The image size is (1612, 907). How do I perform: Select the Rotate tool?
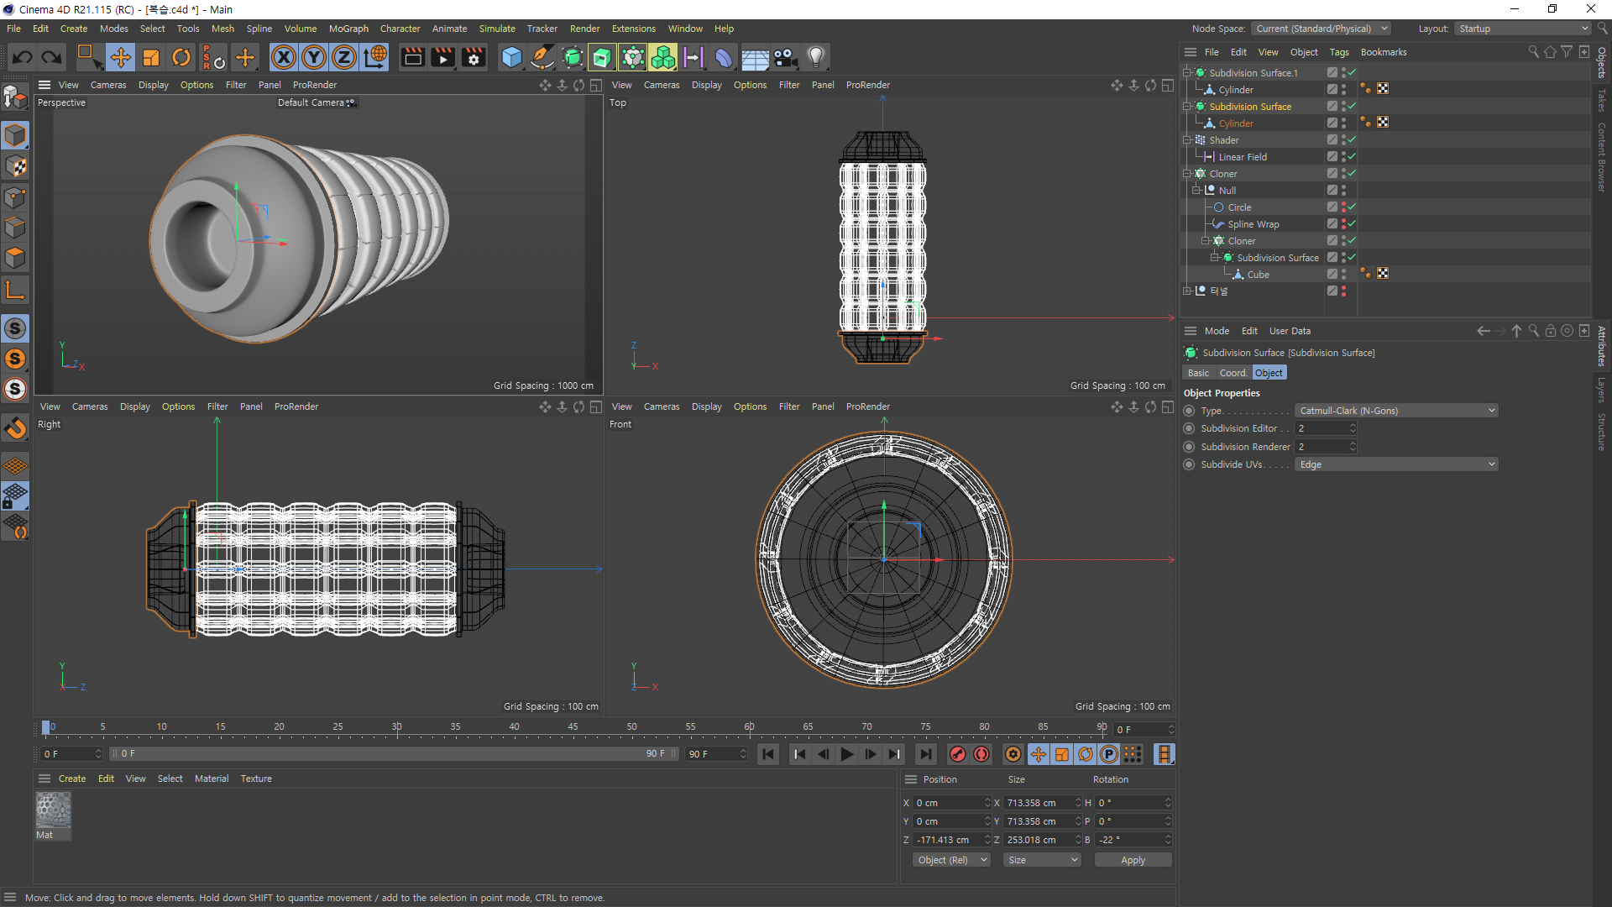(x=181, y=57)
